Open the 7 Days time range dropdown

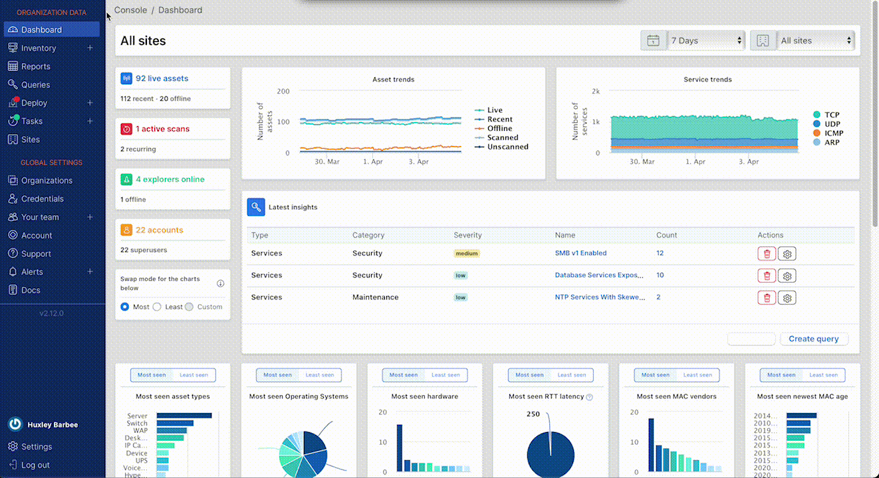click(706, 40)
